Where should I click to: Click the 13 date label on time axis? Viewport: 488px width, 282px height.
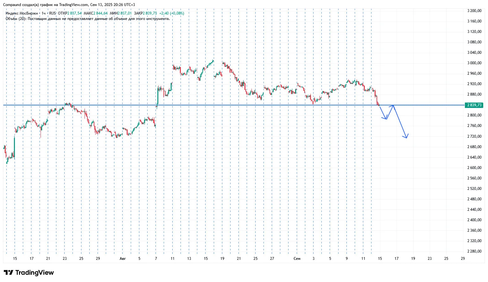(x=189, y=259)
